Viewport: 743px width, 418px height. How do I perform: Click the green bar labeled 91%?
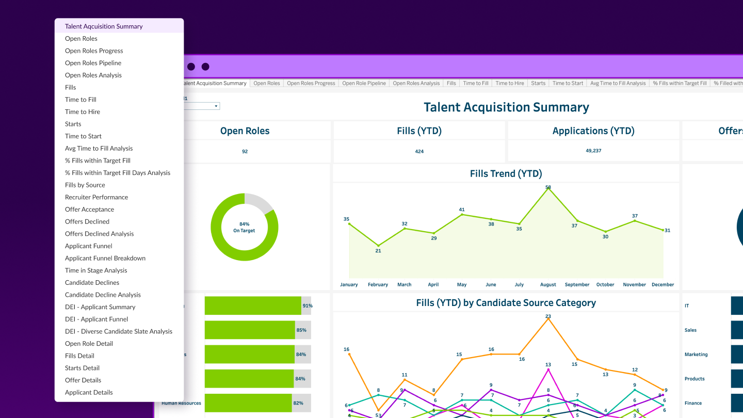(x=253, y=306)
